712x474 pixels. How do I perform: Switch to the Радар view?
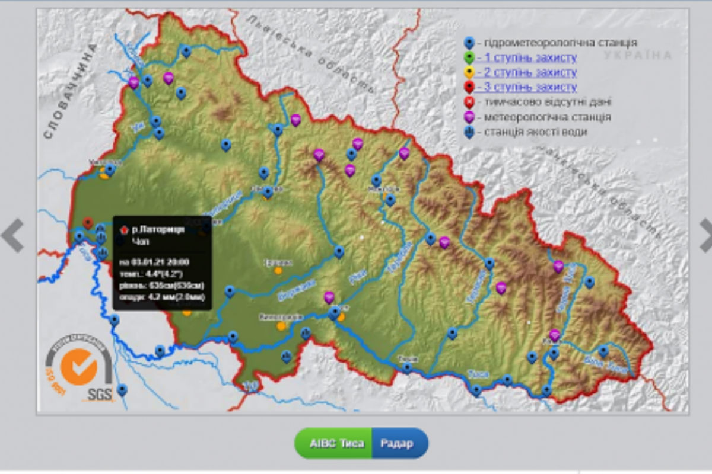click(x=397, y=443)
